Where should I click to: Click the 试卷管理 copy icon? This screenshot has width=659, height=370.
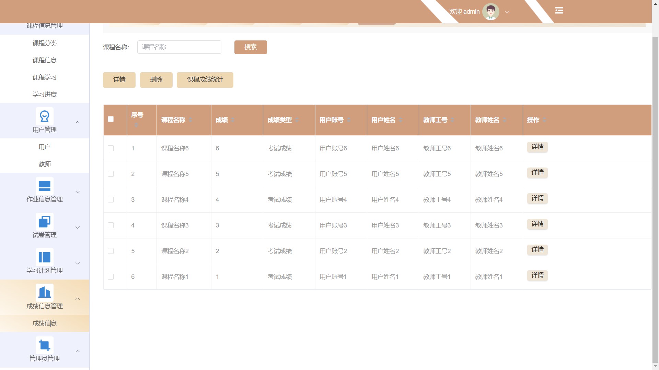(44, 222)
